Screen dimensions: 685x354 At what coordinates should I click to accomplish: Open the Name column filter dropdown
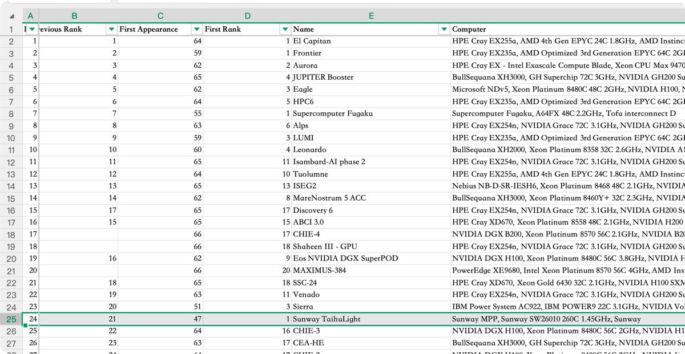click(444, 29)
